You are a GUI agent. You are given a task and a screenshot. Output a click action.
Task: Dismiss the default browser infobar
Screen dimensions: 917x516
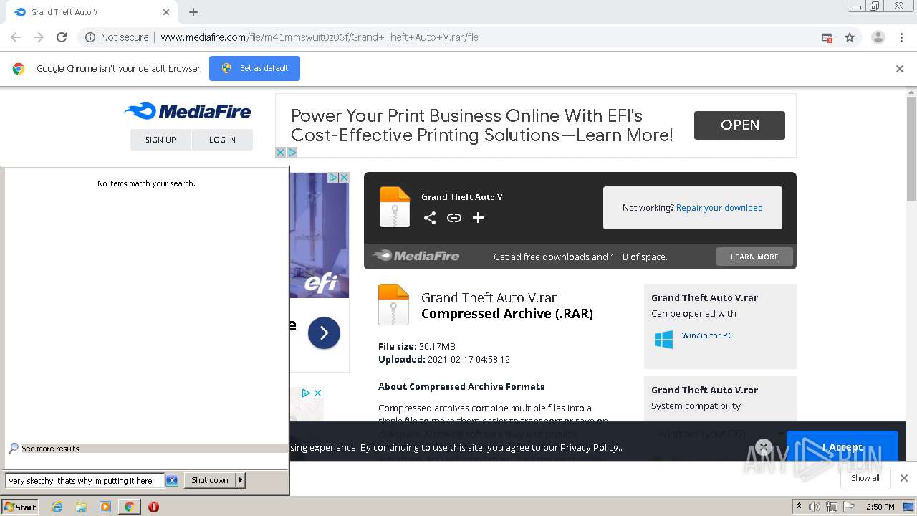pos(900,69)
